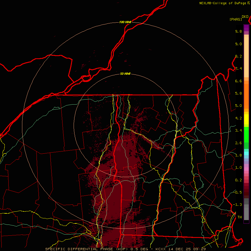
Task: Click the TH legend label
Action: [240, 217]
